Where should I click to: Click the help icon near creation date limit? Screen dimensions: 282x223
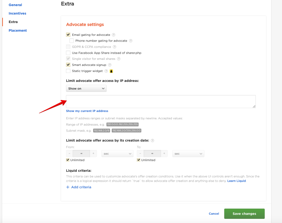coord(152,140)
